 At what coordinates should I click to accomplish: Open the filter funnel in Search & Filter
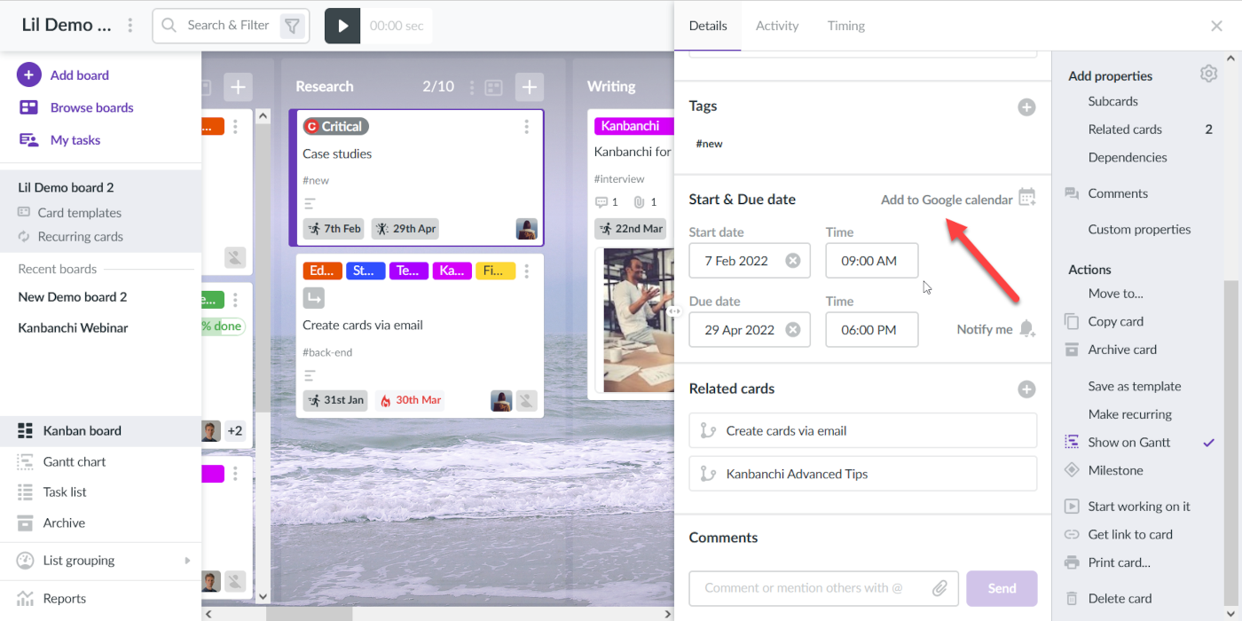click(291, 26)
